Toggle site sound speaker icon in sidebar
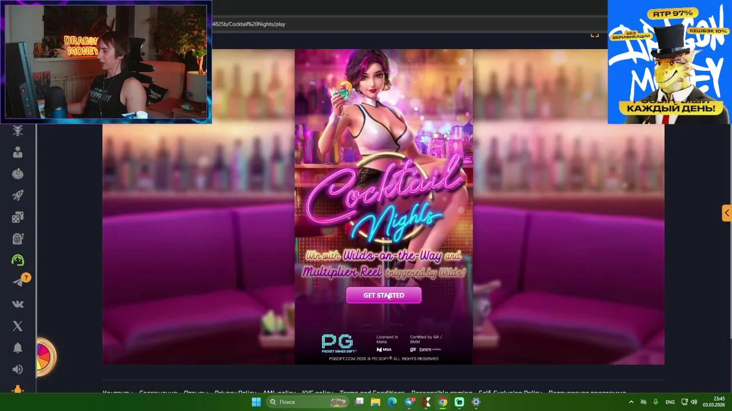732x411 pixels. tap(18, 369)
